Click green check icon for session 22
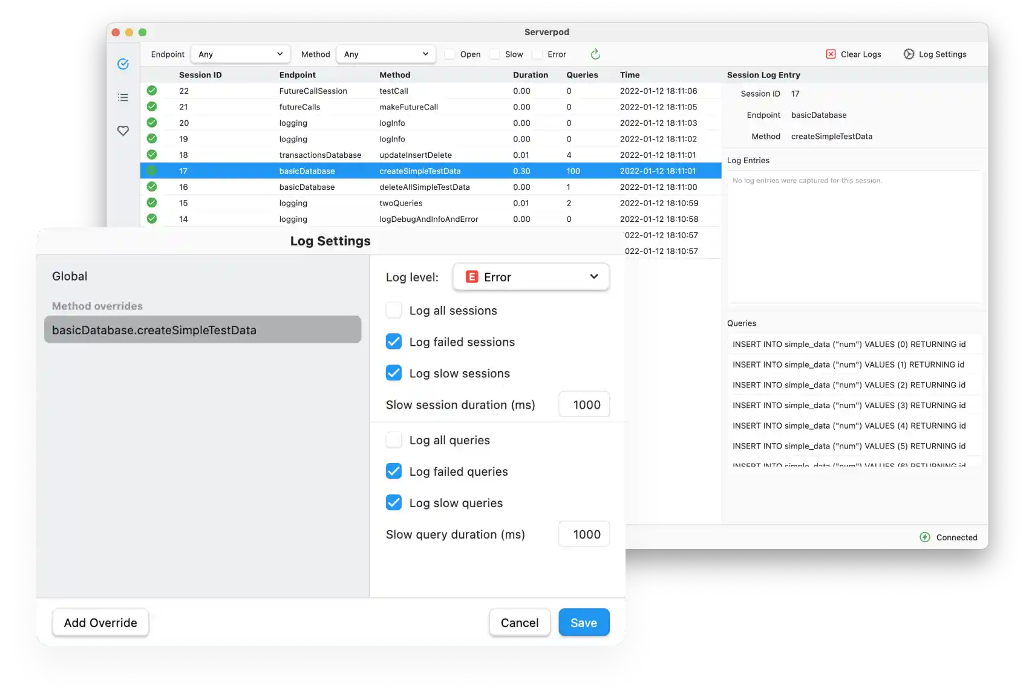The image size is (1026, 700). point(152,91)
